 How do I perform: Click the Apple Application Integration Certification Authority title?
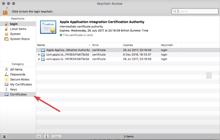point(102,22)
